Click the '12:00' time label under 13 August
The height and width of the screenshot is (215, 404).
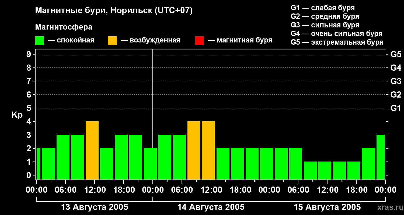pyautogui.click(x=95, y=190)
